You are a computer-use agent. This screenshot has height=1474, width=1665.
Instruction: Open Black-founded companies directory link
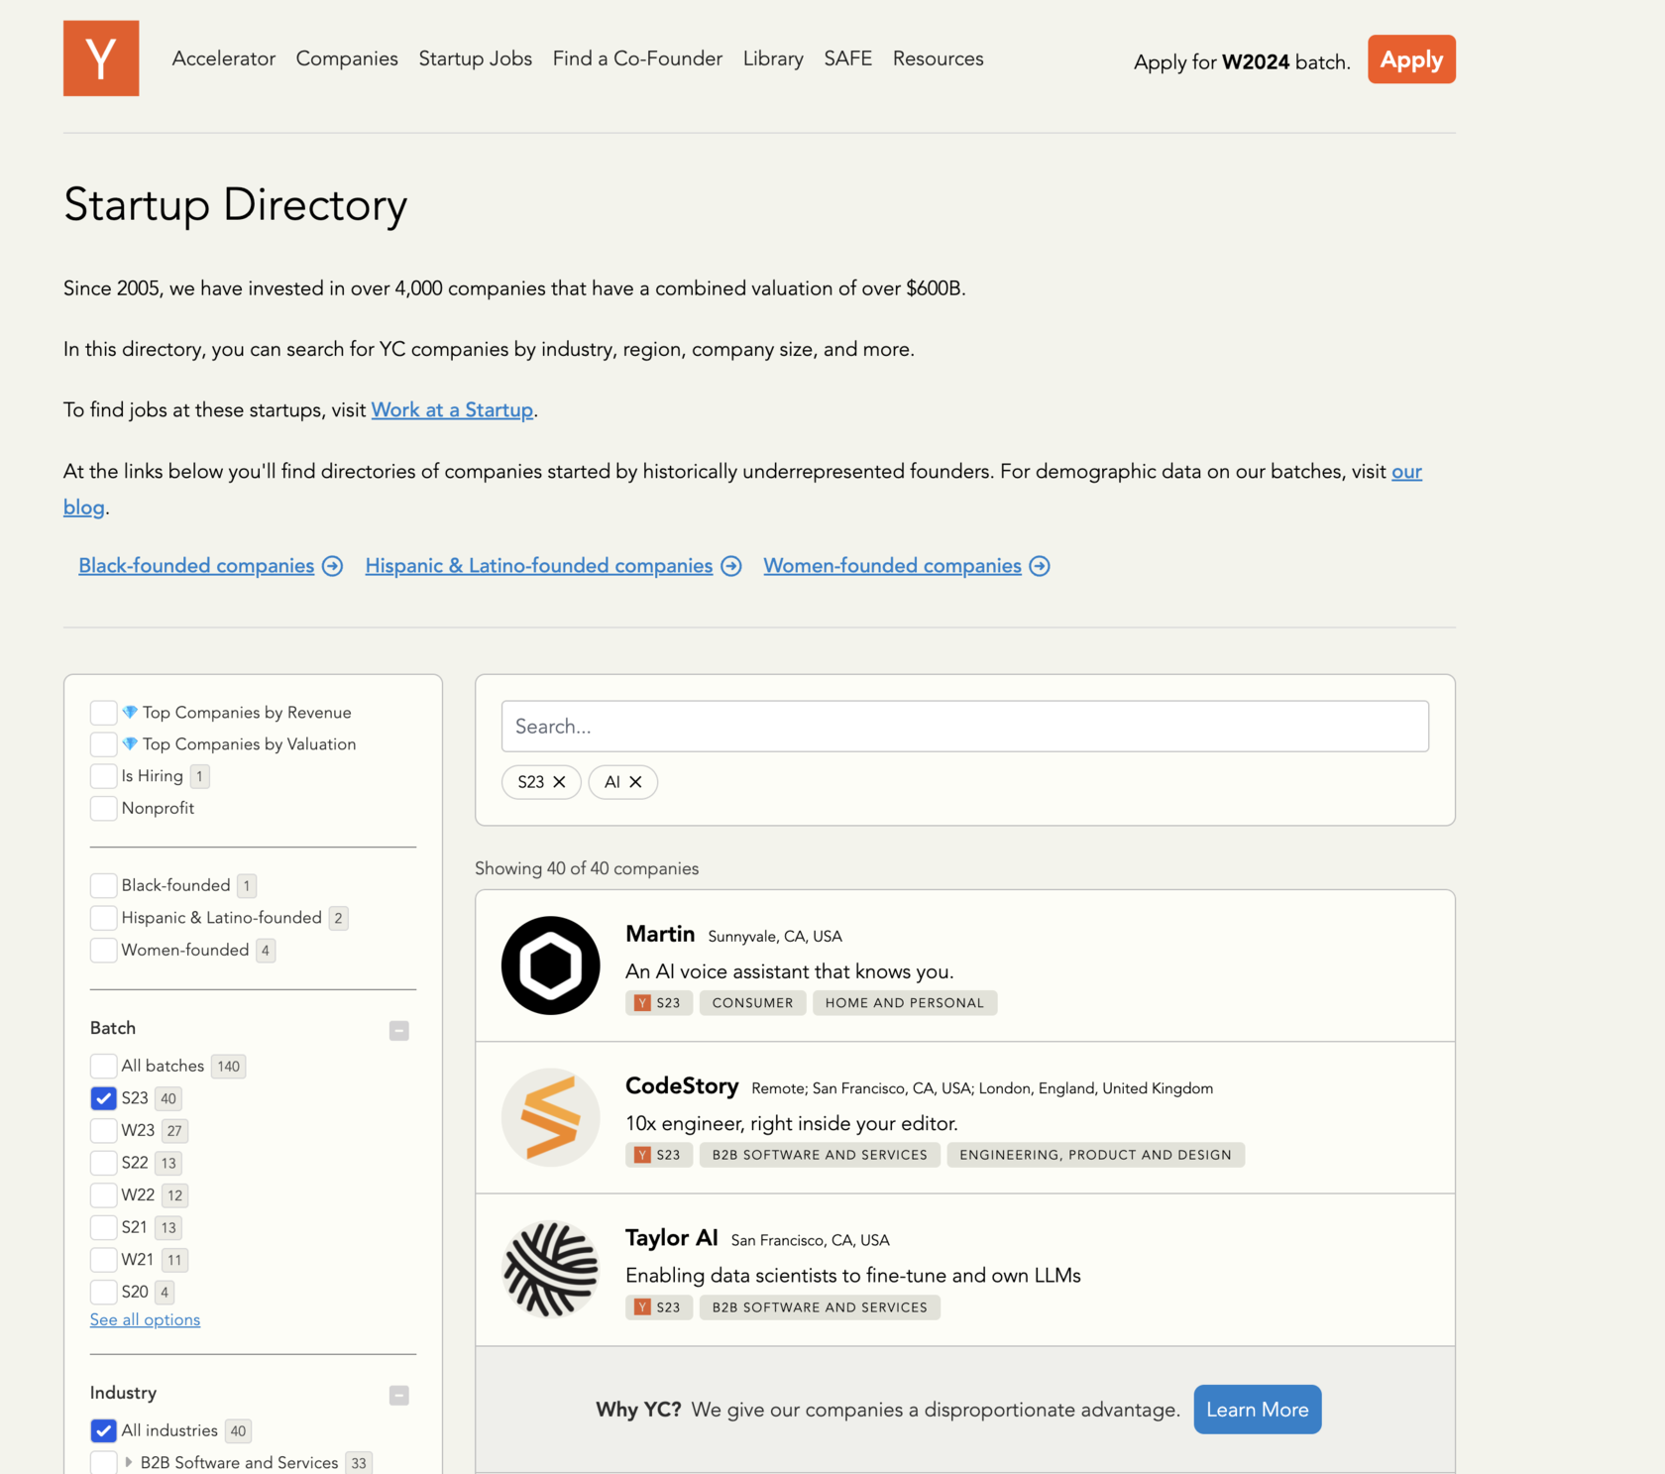click(196, 566)
